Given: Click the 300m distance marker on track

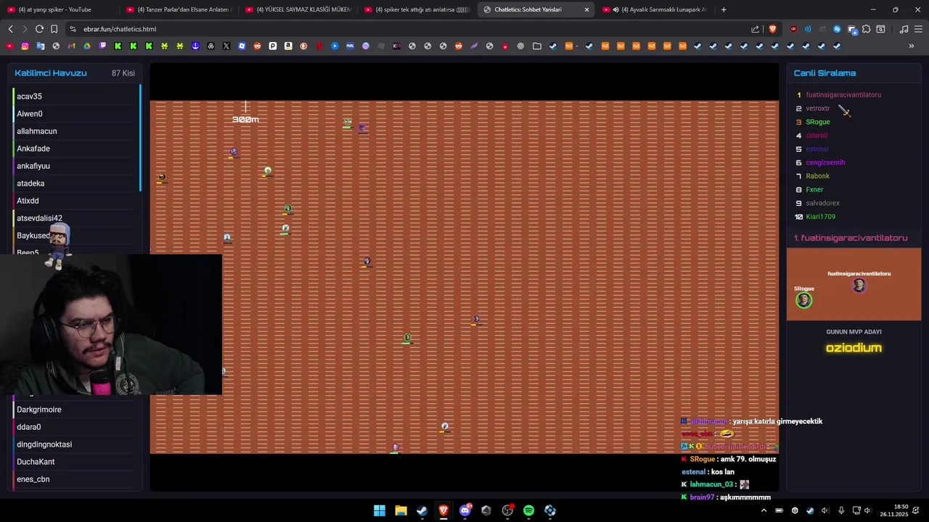Looking at the screenshot, I should (245, 120).
